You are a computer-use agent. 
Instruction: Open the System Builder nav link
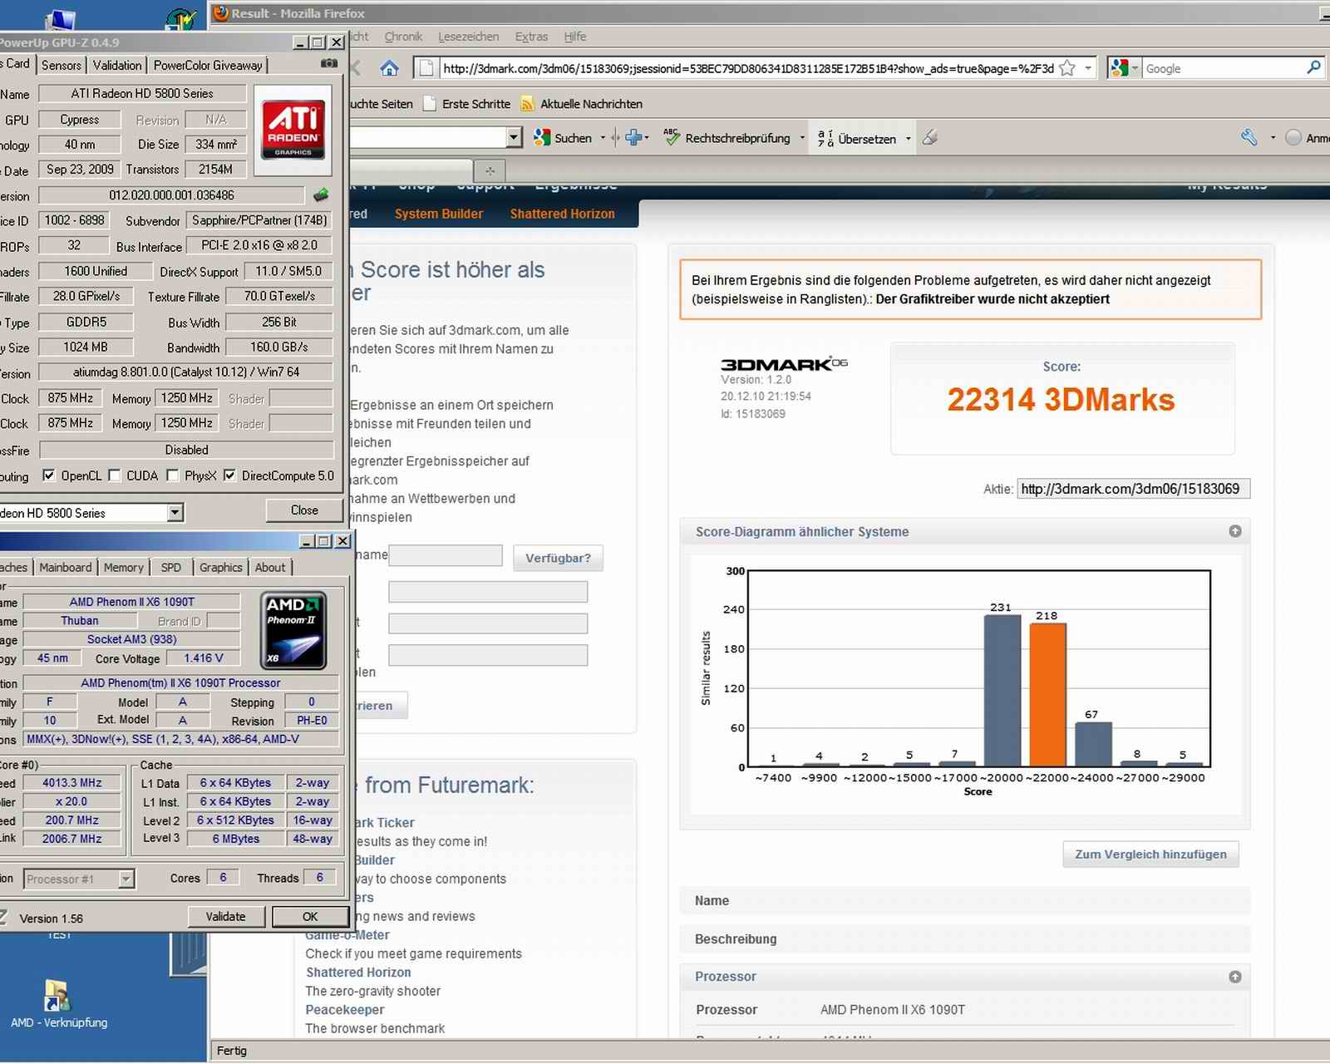tap(439, 214)
